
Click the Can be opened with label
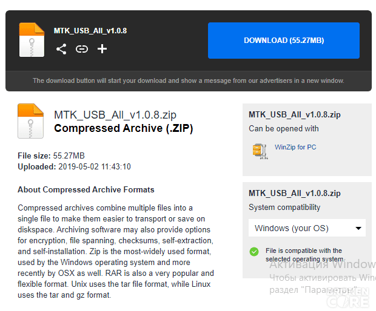tap(284, 129)
